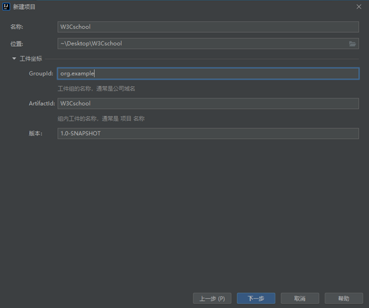Open folder browser for project location
Viewport: 369px width, 308px height.
coord(353,44)
